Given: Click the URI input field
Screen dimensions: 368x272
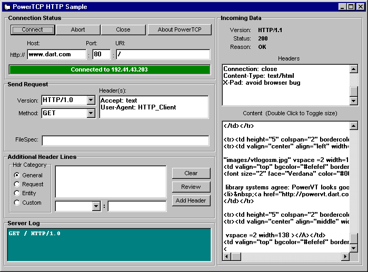Looking at the screenshot, I should [163, 54].
